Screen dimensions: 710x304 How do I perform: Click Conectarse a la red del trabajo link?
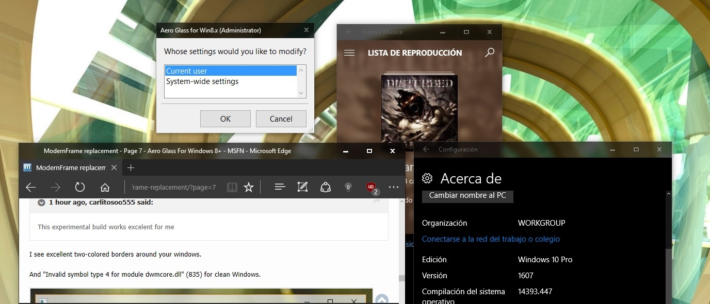coord(491,239)
